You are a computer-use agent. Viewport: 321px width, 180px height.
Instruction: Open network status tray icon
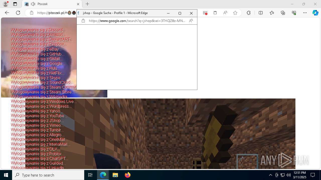[282, 175]
